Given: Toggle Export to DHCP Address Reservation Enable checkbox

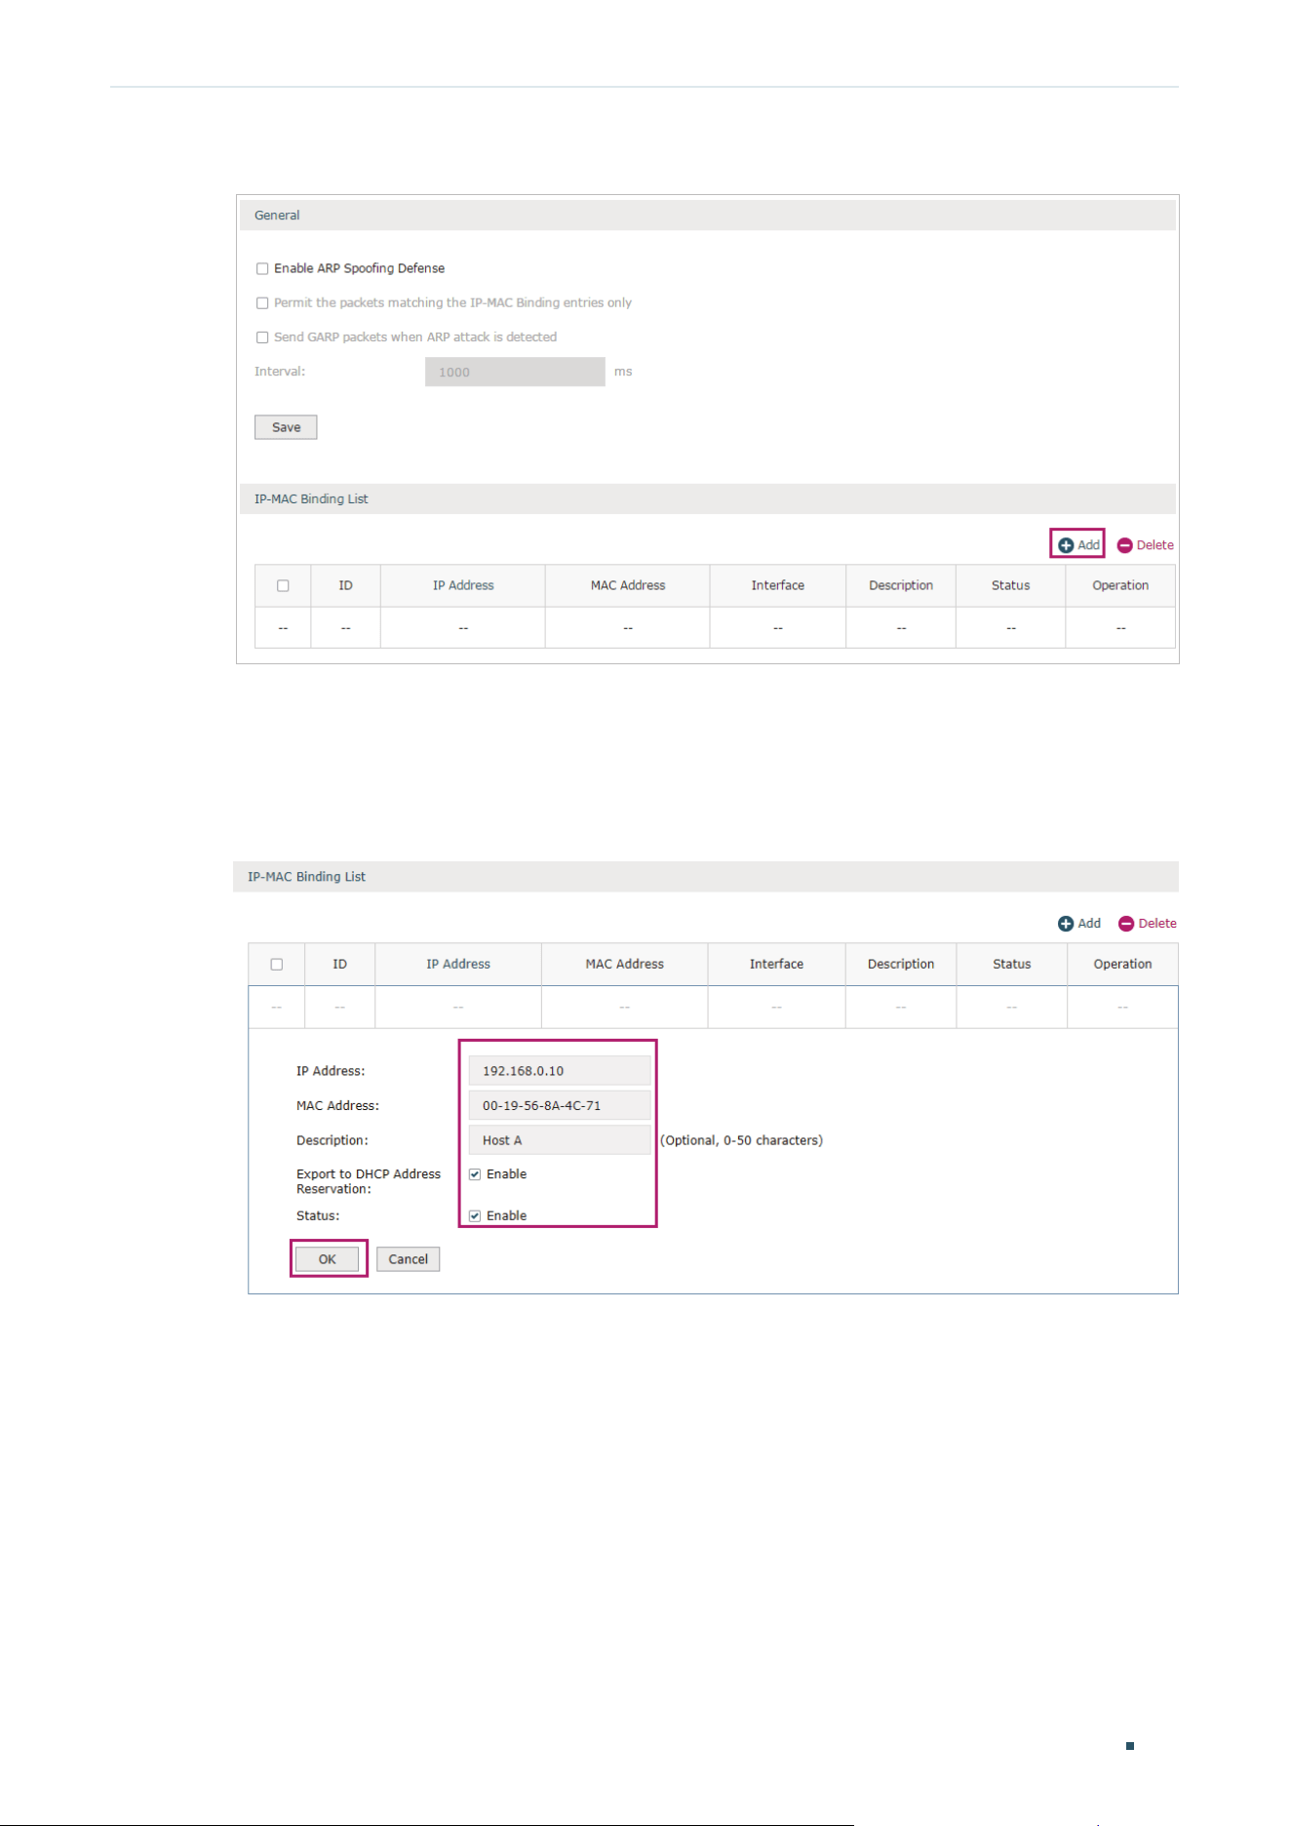Looking at the screenshot, I should pyautogui.click(x=475, y=1174).
